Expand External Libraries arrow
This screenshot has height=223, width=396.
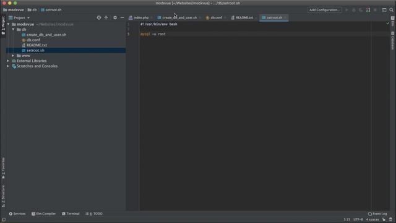coord(8,61)
